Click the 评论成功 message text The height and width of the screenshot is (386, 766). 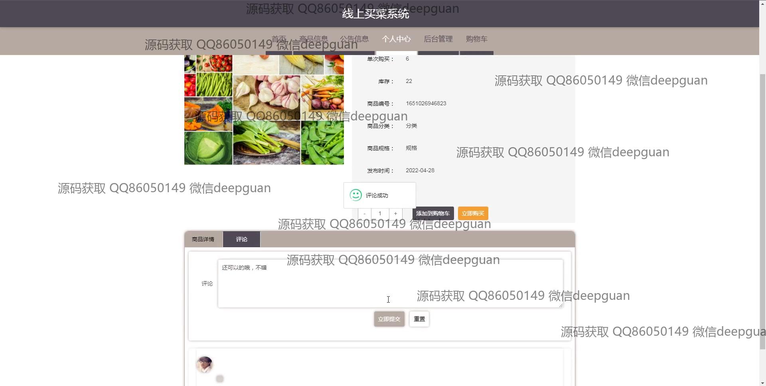pos(377,195)
